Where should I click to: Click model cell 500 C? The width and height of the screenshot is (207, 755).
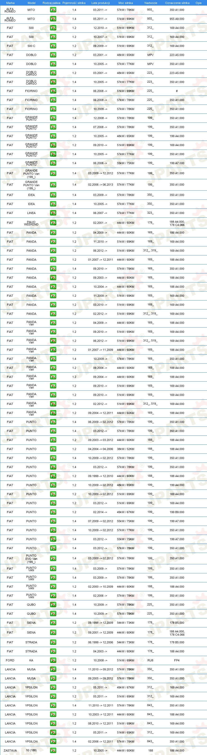31,46
